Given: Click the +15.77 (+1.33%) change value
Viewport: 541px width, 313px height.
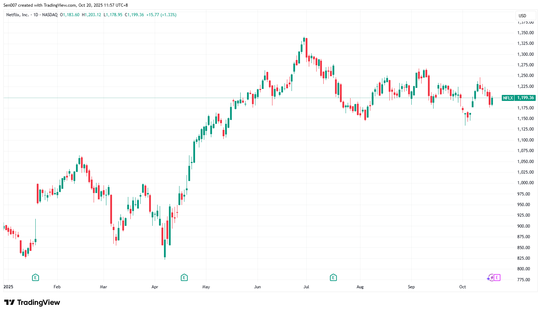Looking at the screenshot, I should [x=161, y=15].
